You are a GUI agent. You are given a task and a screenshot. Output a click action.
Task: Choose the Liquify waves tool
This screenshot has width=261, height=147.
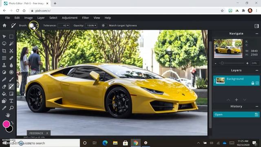click(4, 58)
